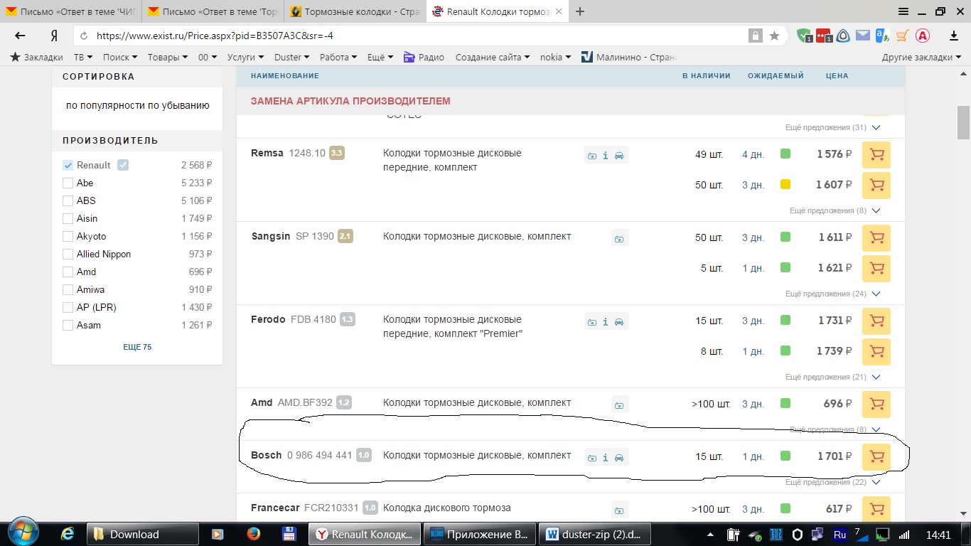Check the Asam manufacturer filter

click(x=68, y=325)
